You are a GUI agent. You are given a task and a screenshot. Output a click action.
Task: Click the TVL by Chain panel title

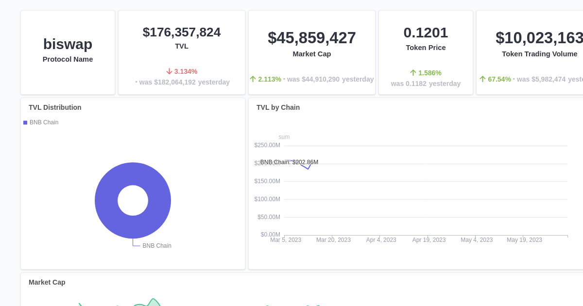(x=278, y=107)
